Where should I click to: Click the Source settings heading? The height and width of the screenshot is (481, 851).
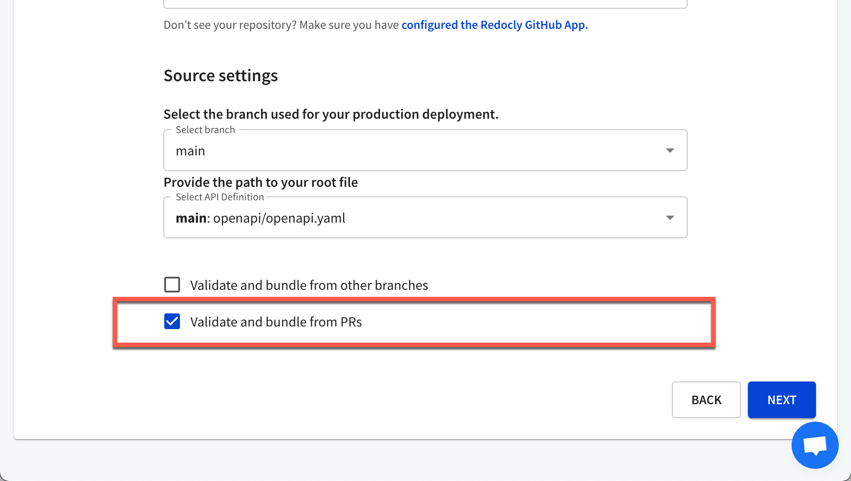(221, 76)
